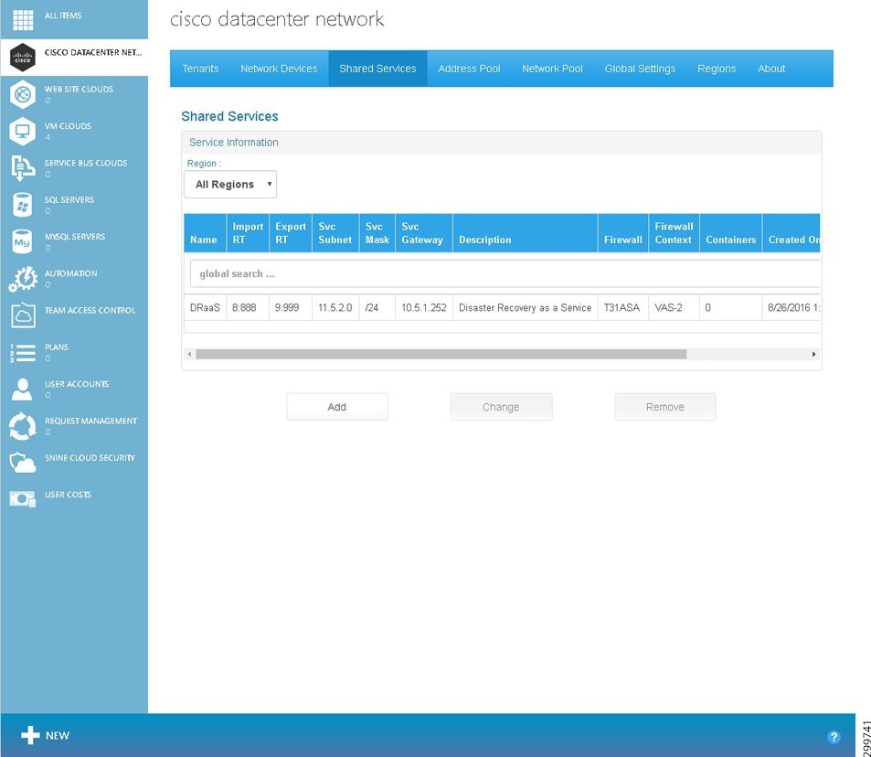Open the Automation gear icon
The height and width of the screenshot is (757, 871).
point(23,279)
